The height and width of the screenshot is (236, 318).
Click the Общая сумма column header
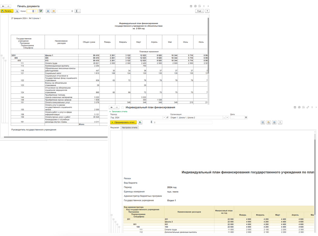click(89, 42)
